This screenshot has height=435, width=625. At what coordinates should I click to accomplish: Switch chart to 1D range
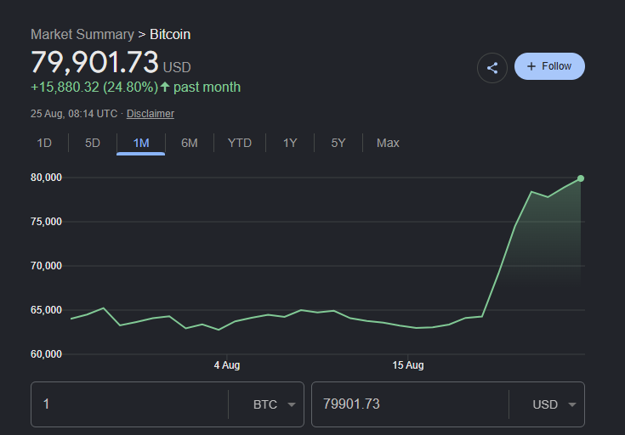[44, 143]
